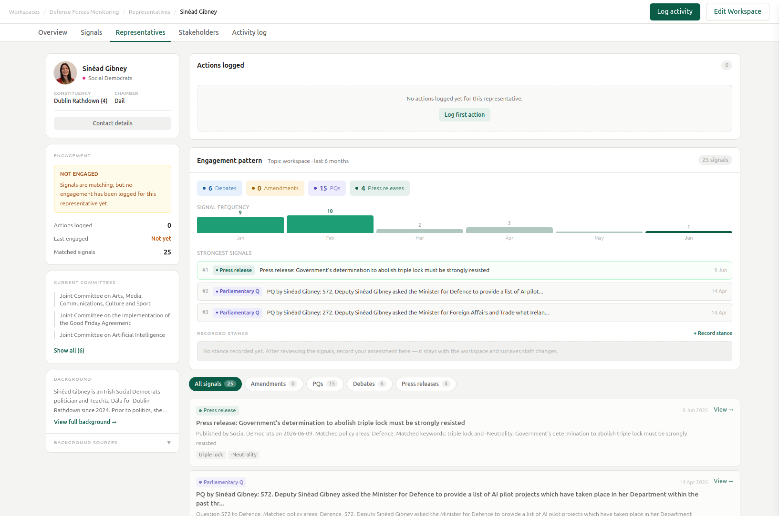This screenshot has width=779, height=516.
Task: Click the Not yet last engaged value
Action: pyautogui.click(x=161, y=239)
